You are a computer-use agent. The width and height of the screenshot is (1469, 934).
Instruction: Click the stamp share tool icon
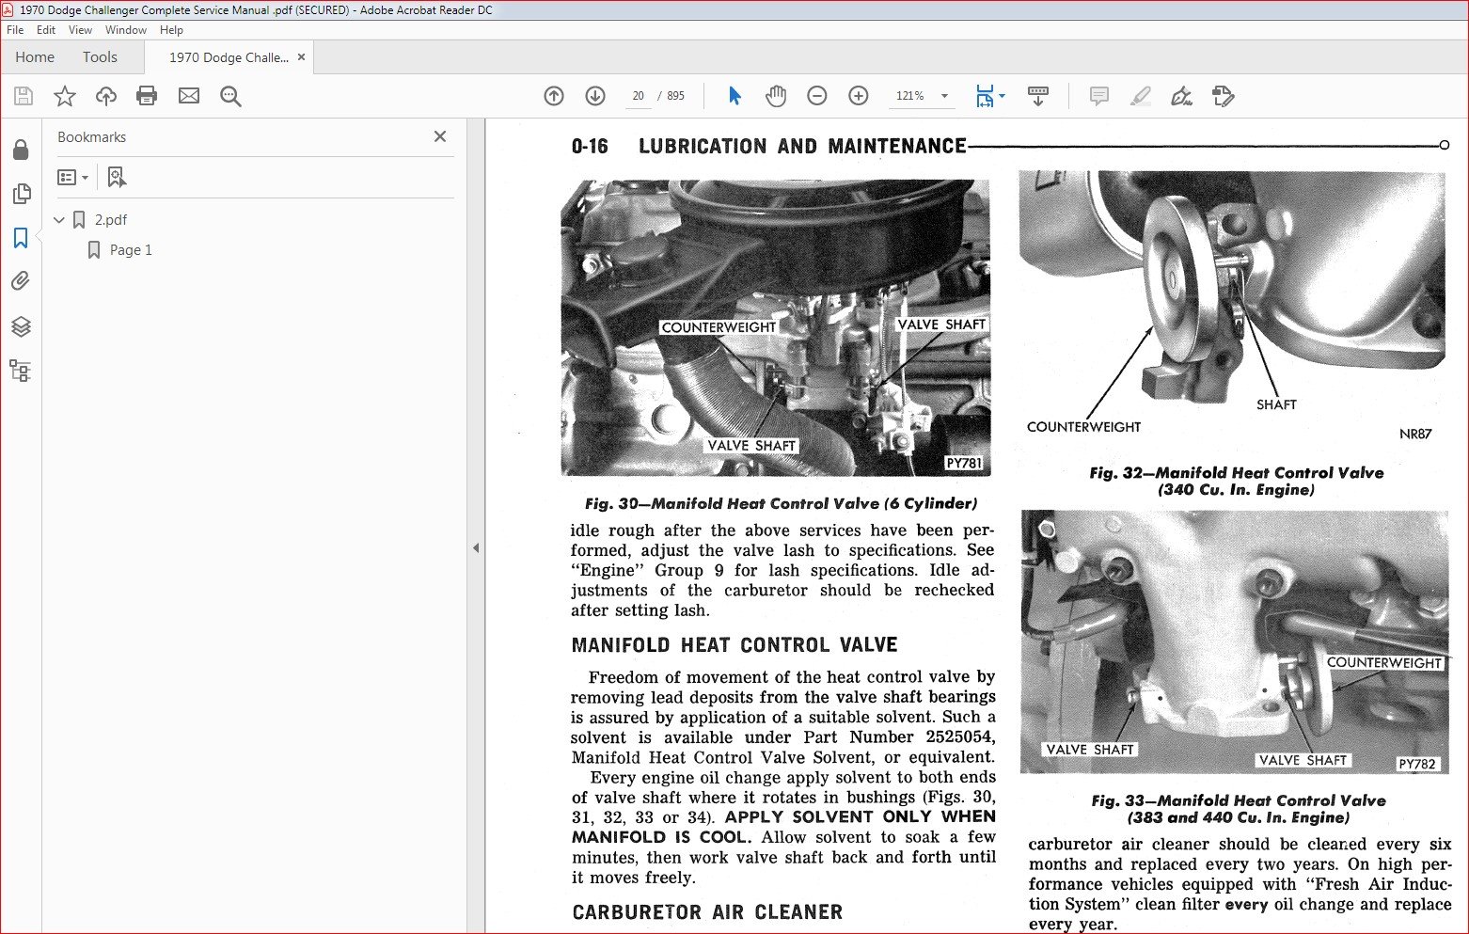point(1223,96)
